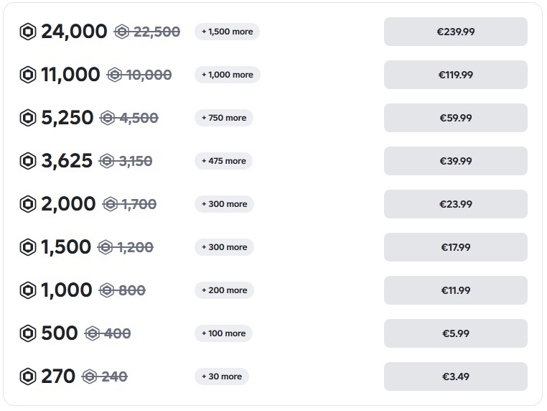
Task: Click the Robux icon beside 5,250
Action: point(28,118)
